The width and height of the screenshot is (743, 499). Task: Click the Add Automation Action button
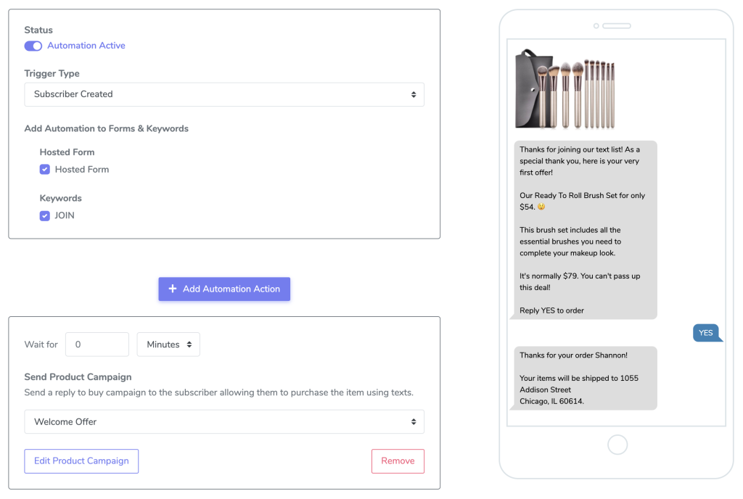(x=224, y=289)
